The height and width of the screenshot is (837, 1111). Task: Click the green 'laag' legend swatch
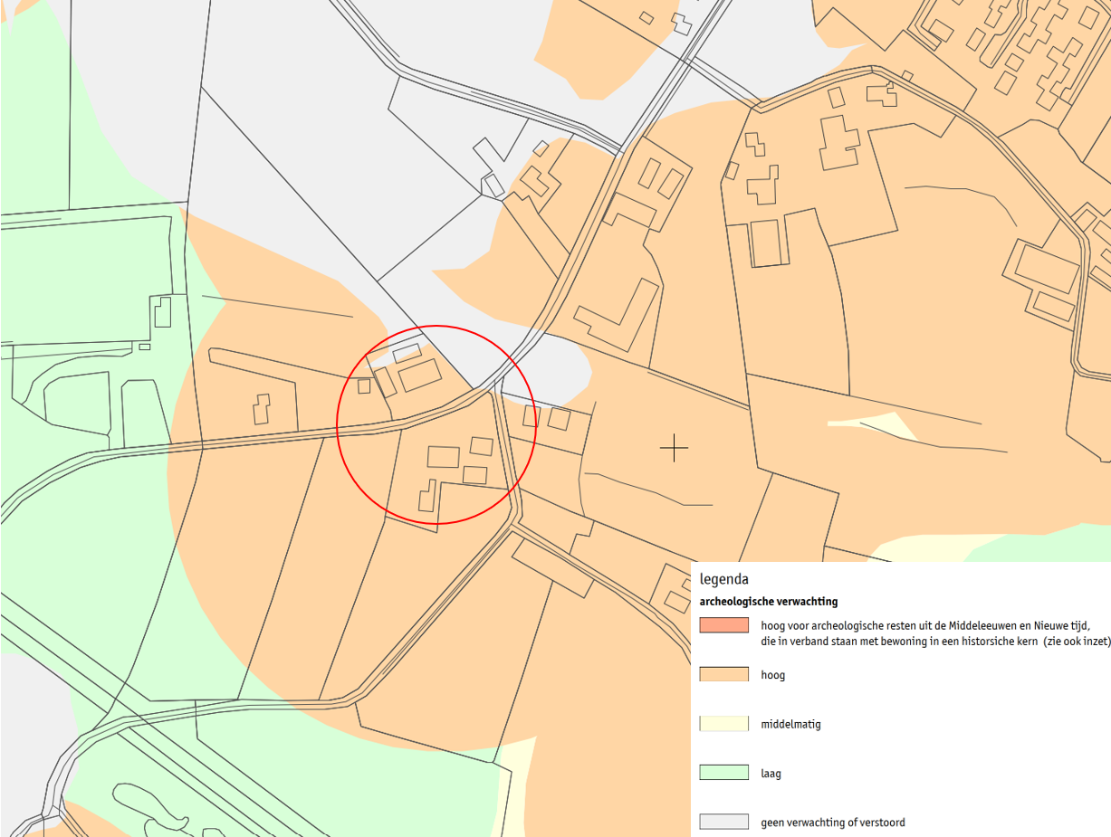723,773
